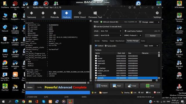Click the Clearlog broom icon
Viewport: 186px width, 104px height.
[x=122, y=92]
